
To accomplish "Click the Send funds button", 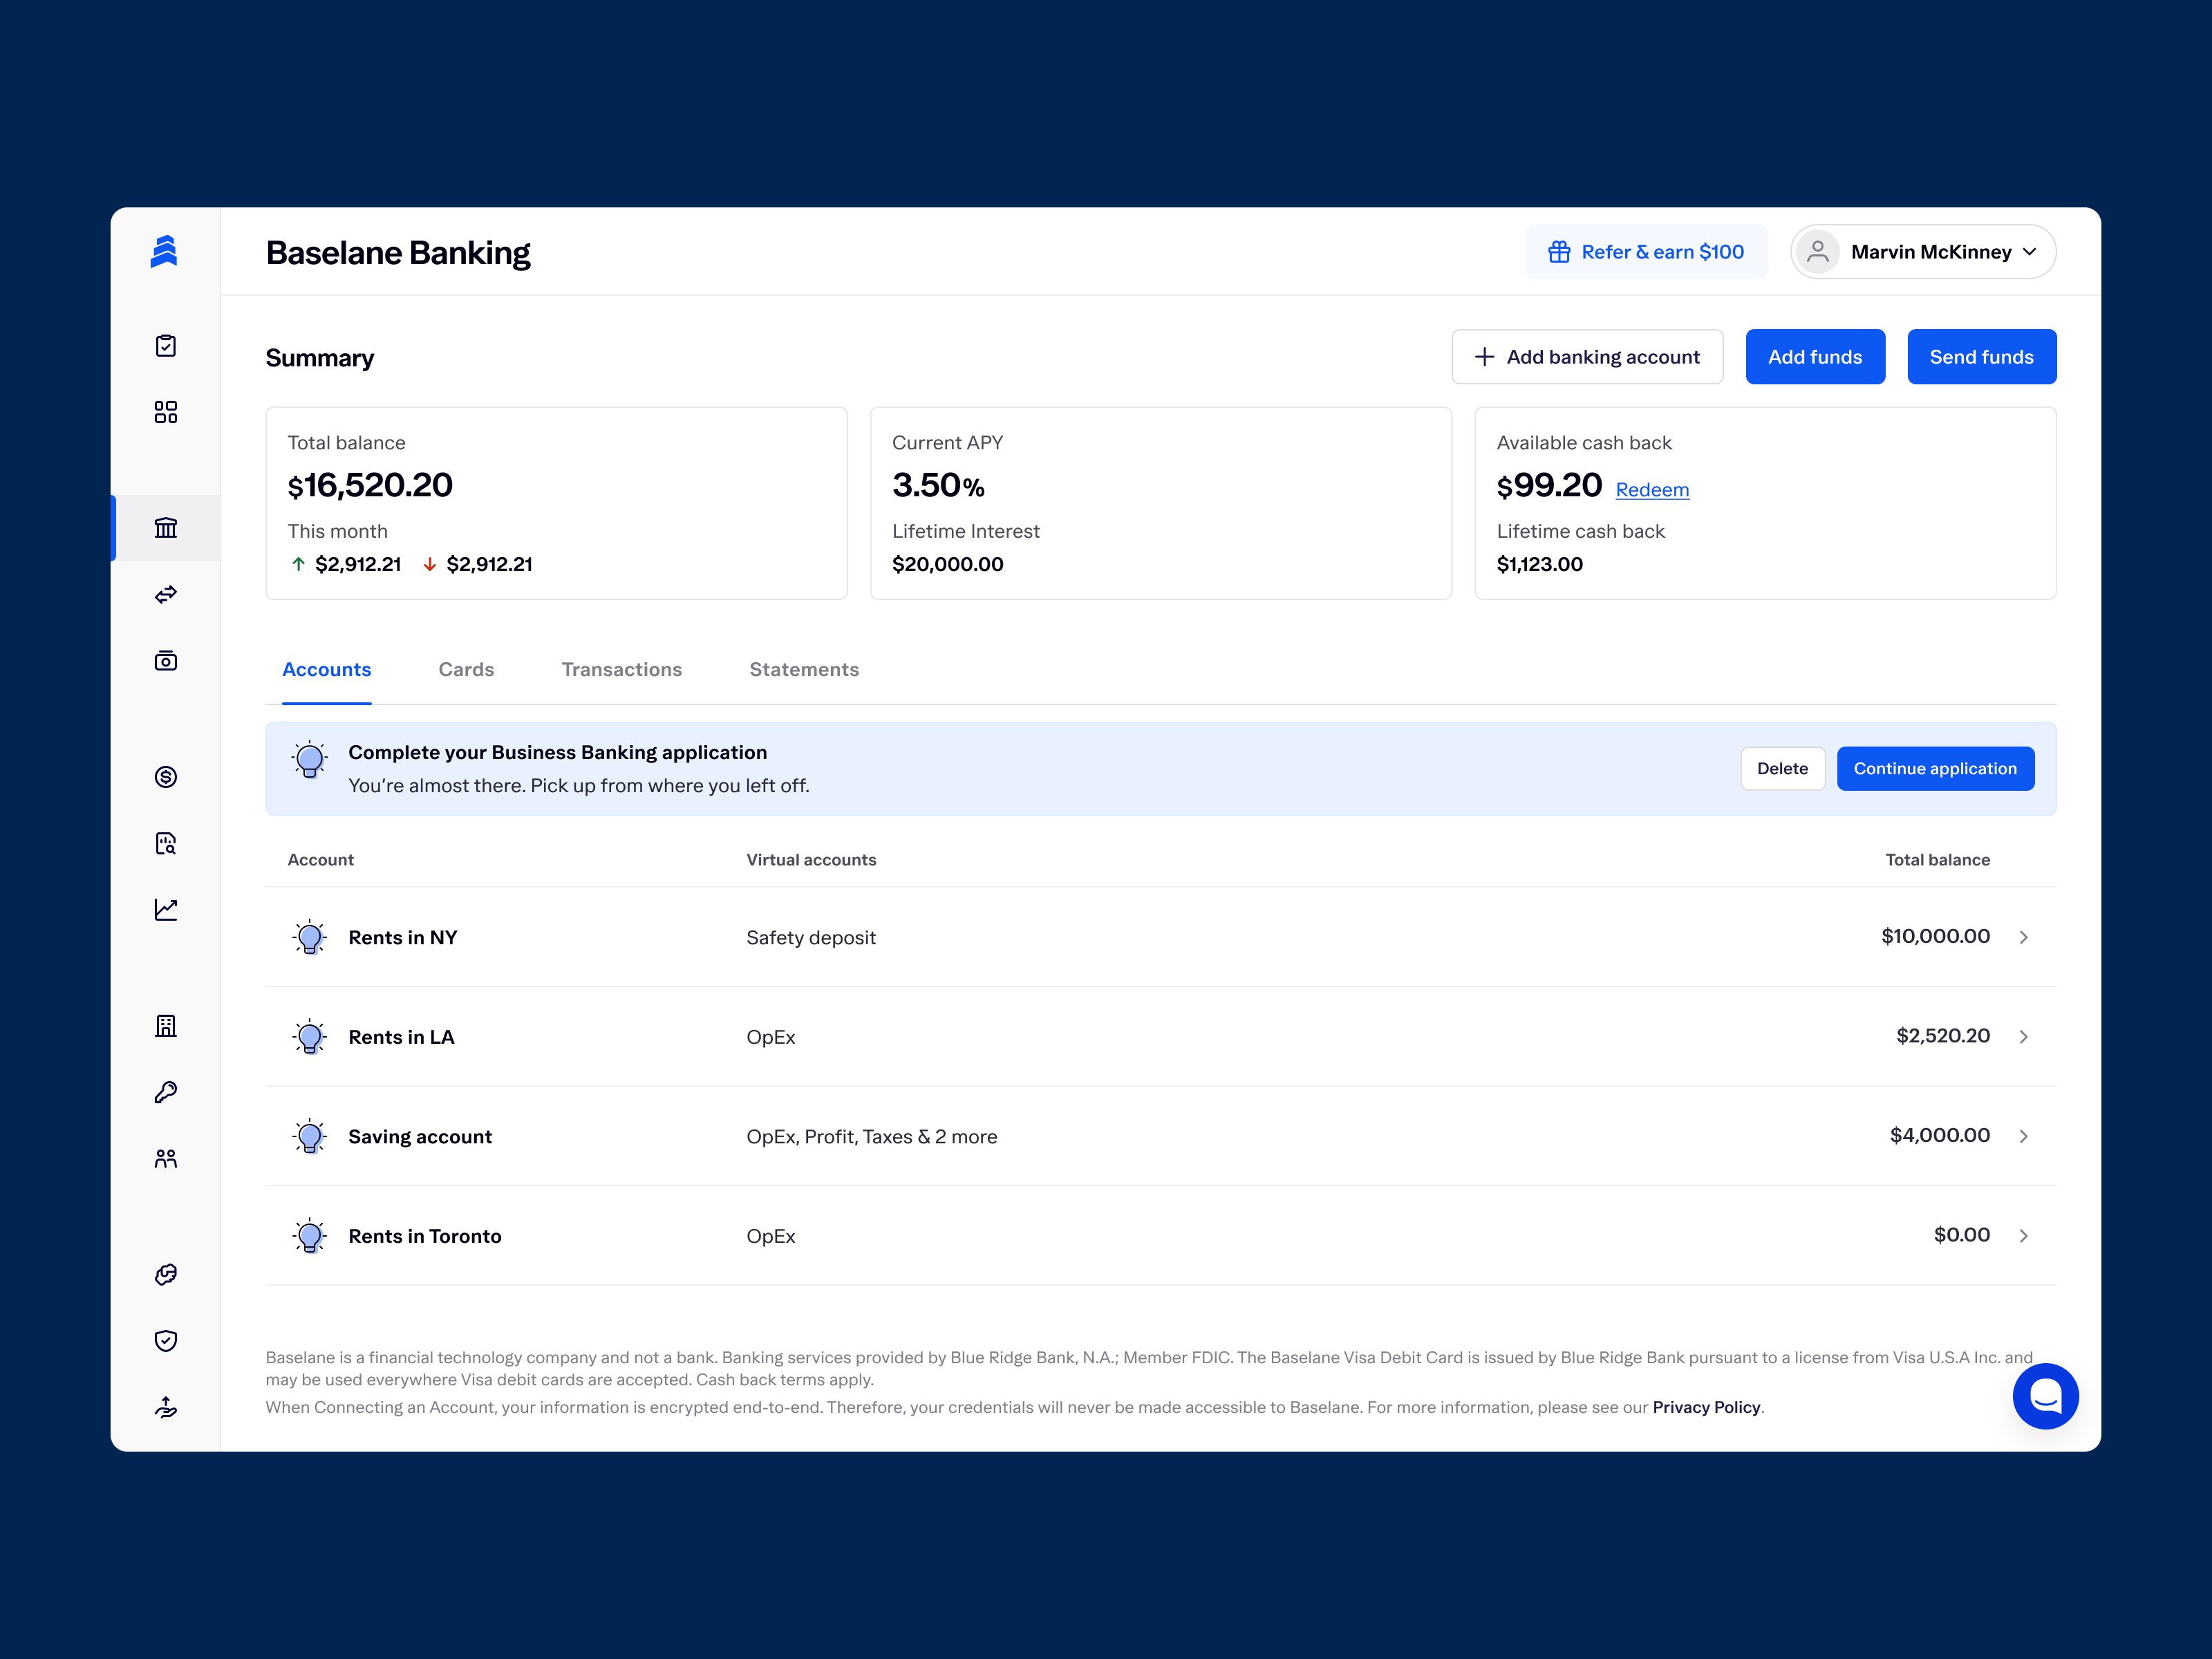I will [x=1981, y=357].
